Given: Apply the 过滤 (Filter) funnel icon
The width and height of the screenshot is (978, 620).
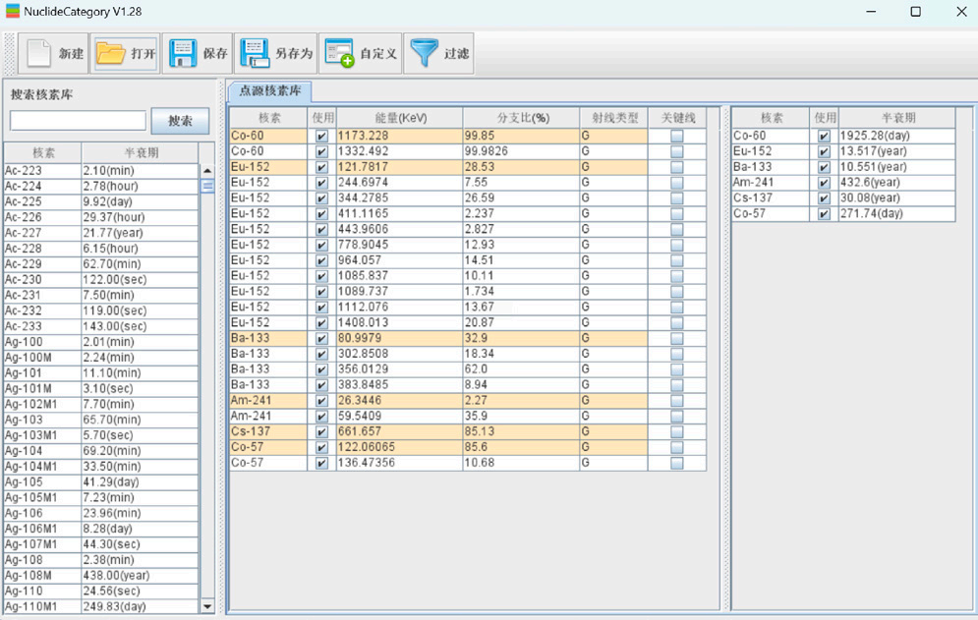Looking at the screenshot, I should pos(425,54).
